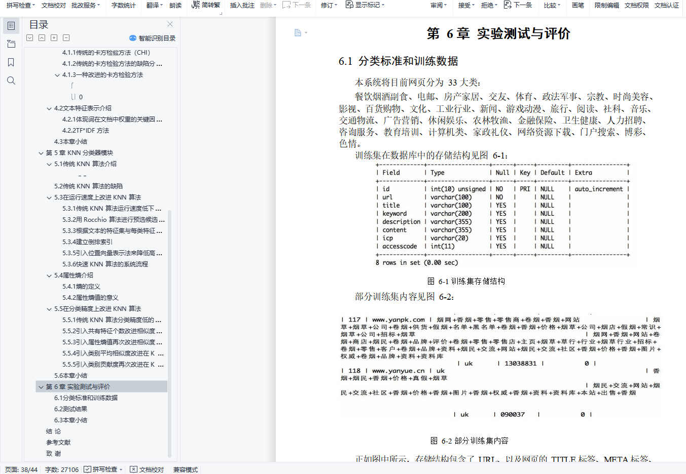Open the 删除 comment dropdown
This screenshot has height=474, width=686.
pos(268,5)
